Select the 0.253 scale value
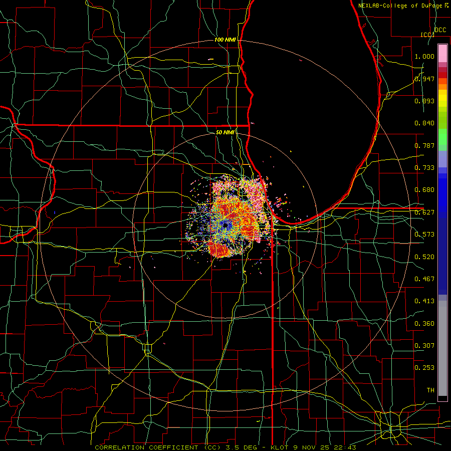 [x=424, y=368]
